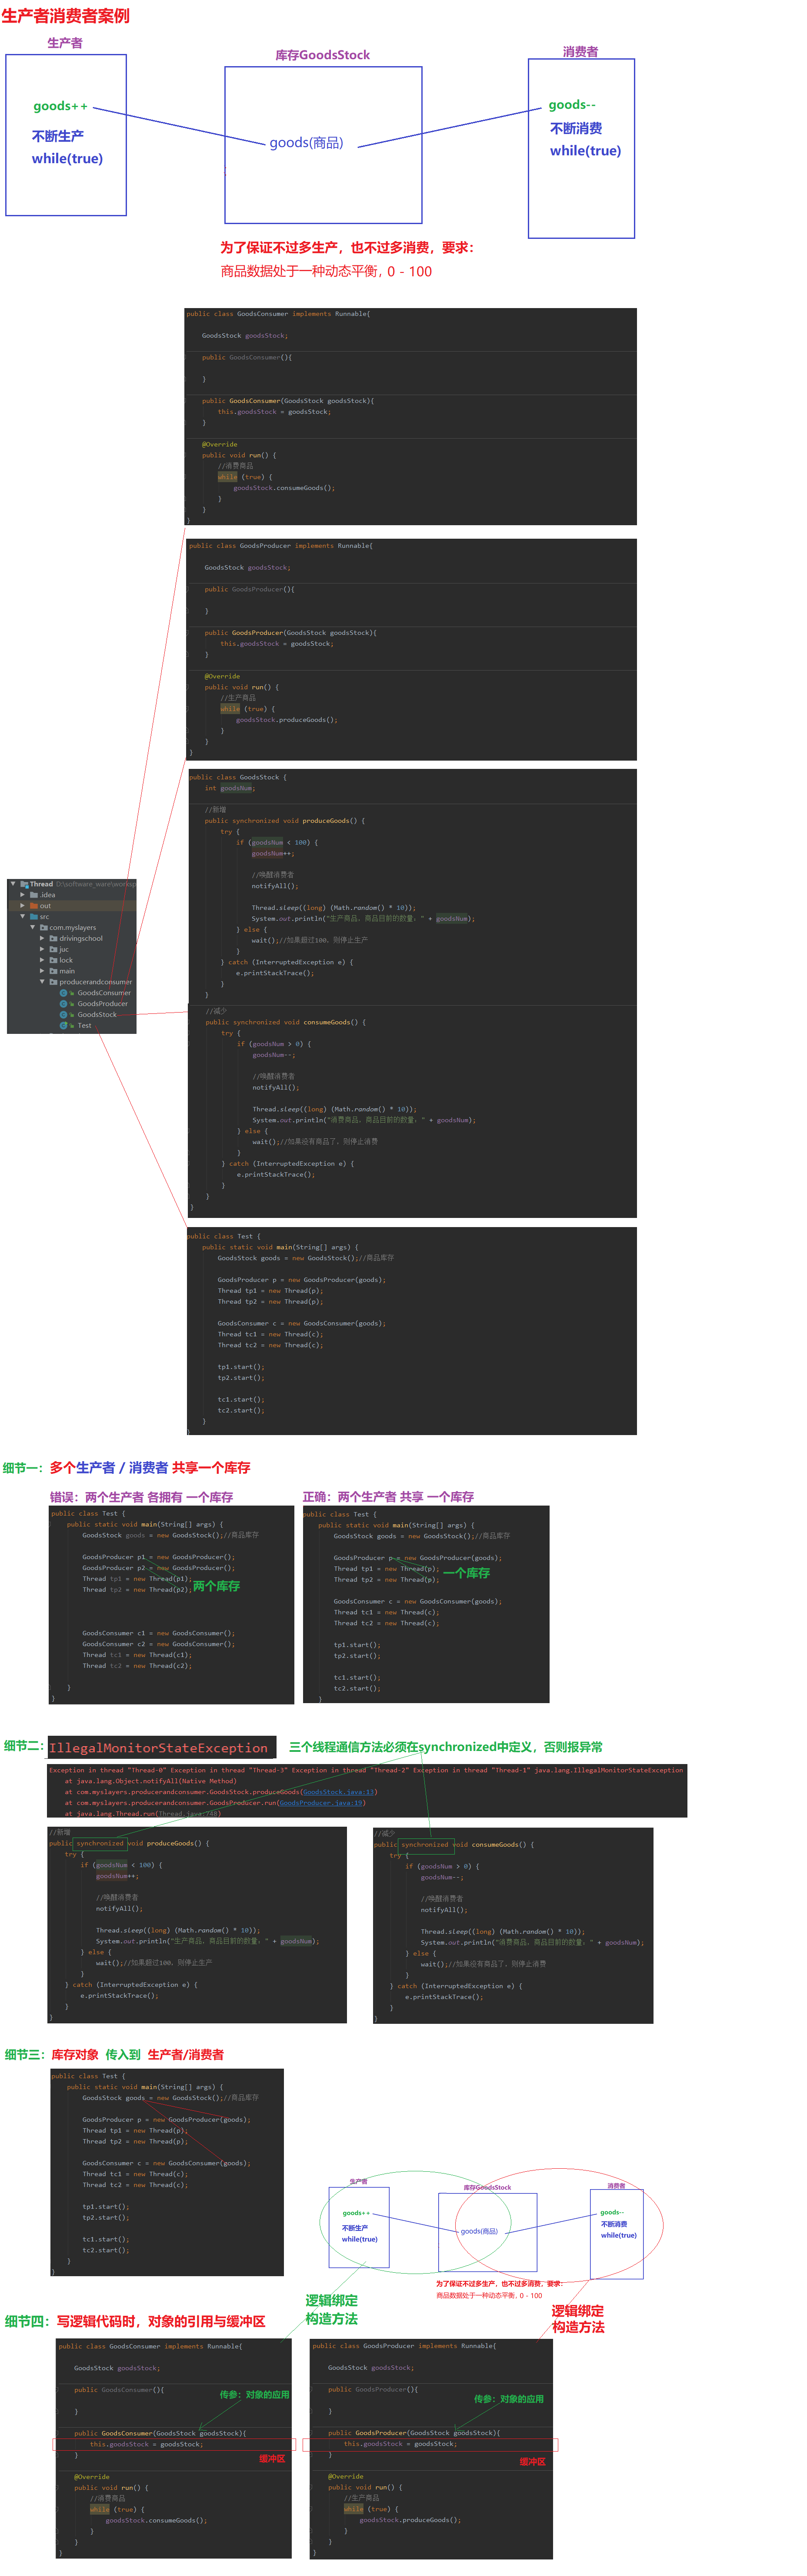807x2576 pixels.
Task: Click the blue src folder icon
Action: [x=34, y=917]
